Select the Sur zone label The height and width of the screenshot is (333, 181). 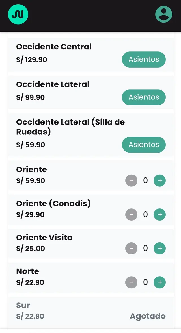23,305
